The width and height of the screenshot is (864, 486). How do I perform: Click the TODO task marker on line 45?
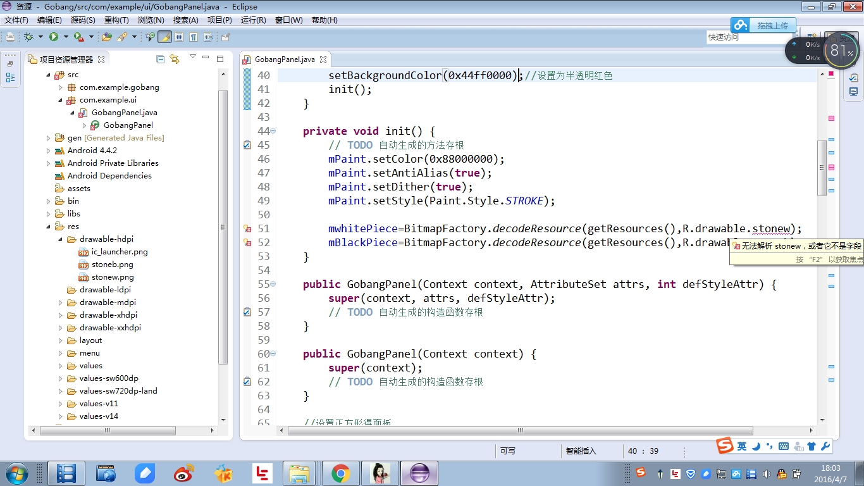[x=247, y=145]
